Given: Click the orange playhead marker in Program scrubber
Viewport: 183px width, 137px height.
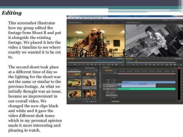Looking at the screenshot, I should tap(136, 61).
